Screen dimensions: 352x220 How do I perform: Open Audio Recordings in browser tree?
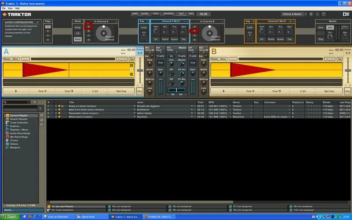19,133
